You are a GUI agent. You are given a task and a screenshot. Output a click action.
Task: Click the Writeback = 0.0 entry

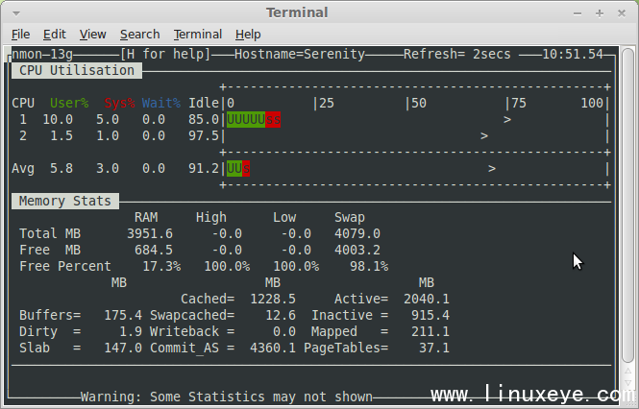coord(223,331)
